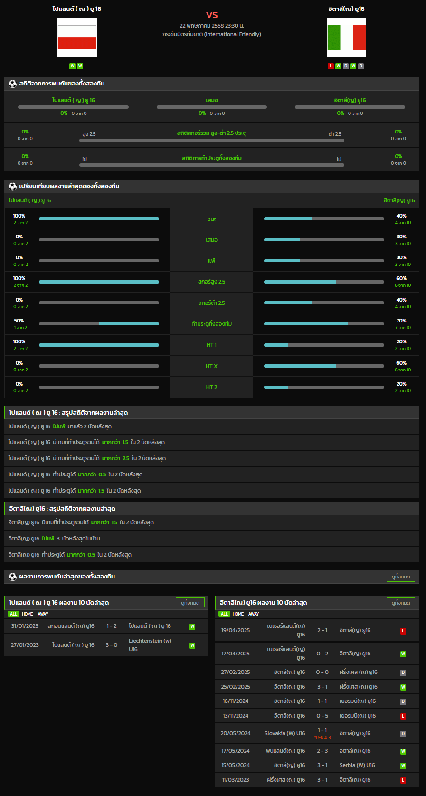Image resolution: width=426 pixels, height=796 pixels.
Task: Click the W result badge for 17/04/2025 match
Action: pyautogui.click(x=403, y=654)
